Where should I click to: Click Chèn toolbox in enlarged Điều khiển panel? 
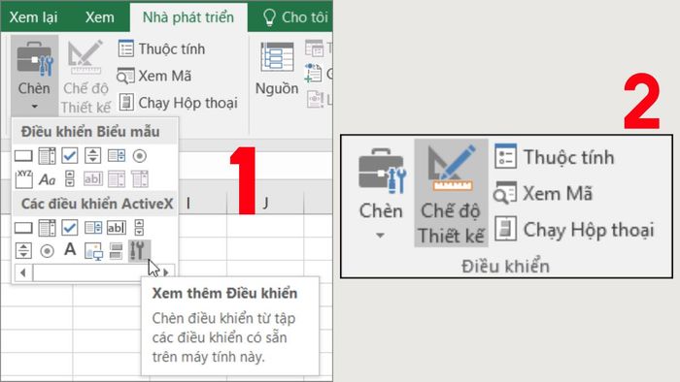[382, 171]
